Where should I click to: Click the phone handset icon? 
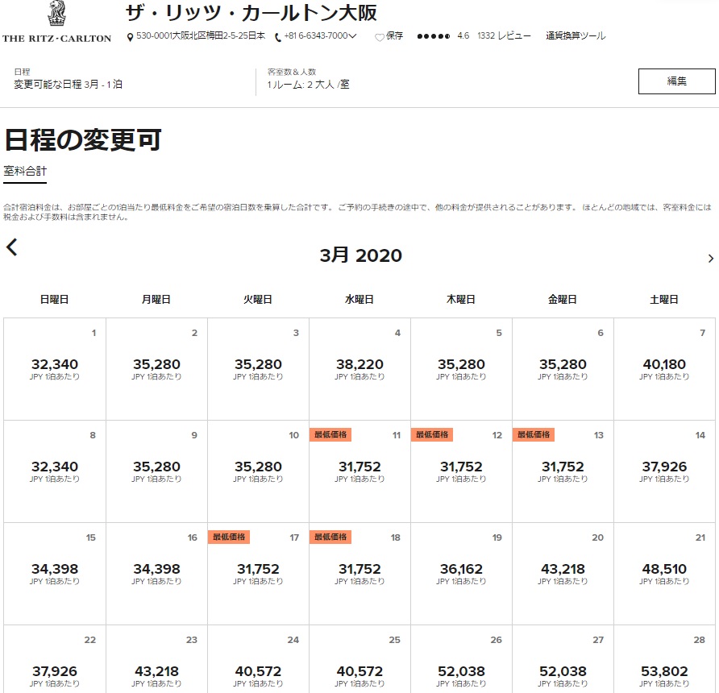coord(278,37)
